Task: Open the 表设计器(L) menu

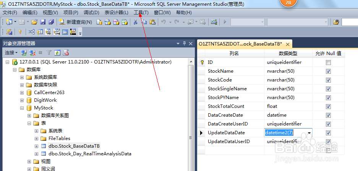Action: click(116, 13)
